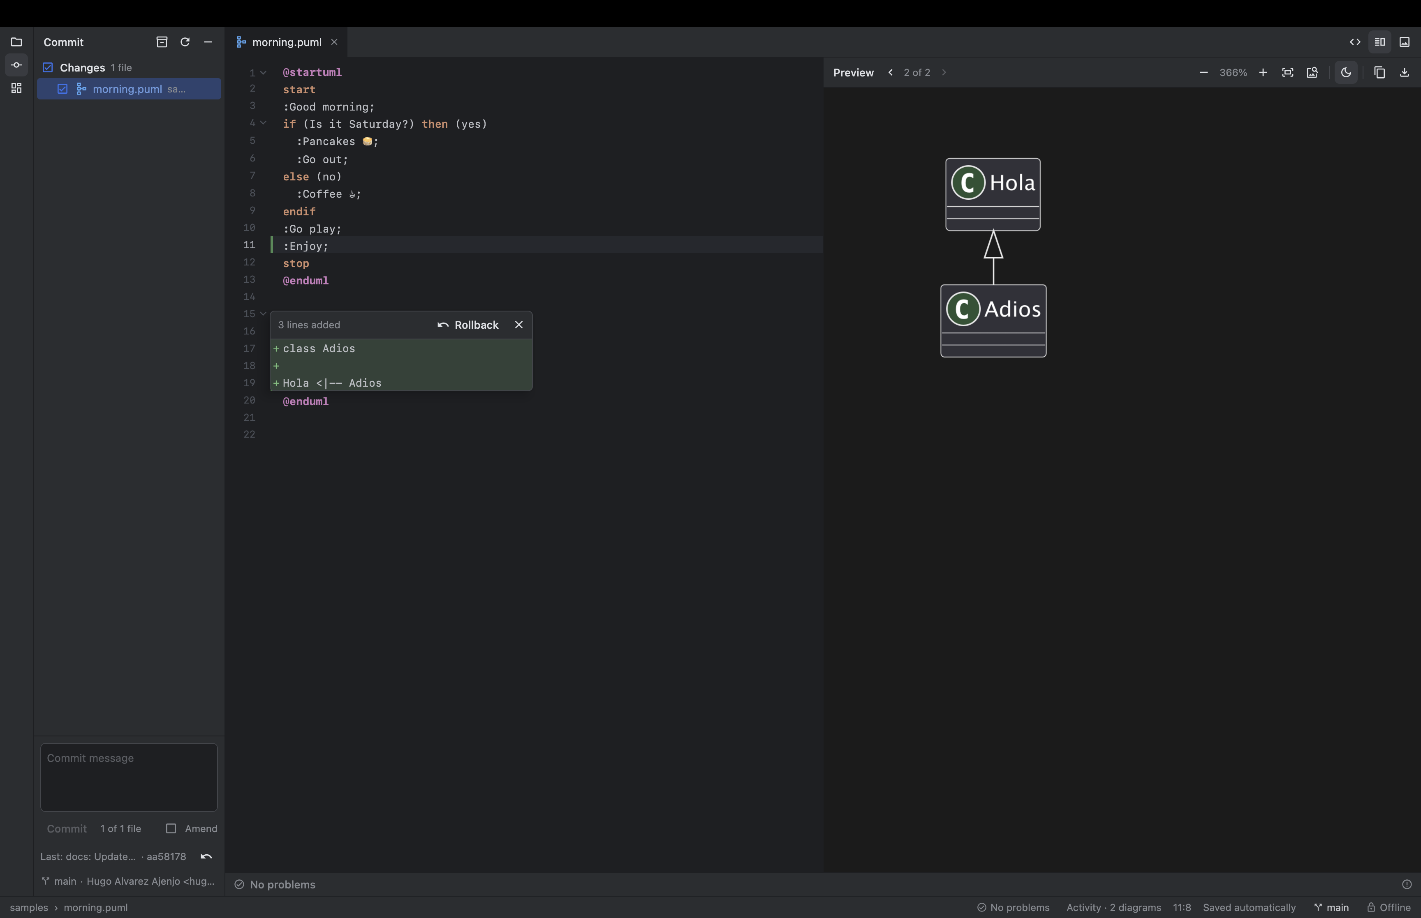Switch to preview-only image view
1421x918 pixels.
1404,42
